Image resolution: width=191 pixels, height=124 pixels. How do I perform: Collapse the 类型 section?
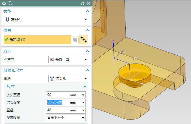pos(87,11)
